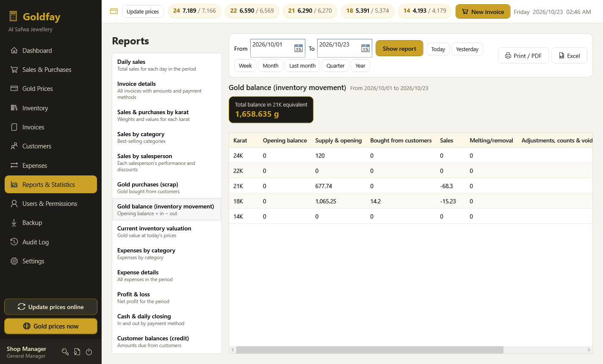Select Reports & Statistics in the sidebar
The width and height of the screenshot is (603, 364).
(x=51, y=184)
